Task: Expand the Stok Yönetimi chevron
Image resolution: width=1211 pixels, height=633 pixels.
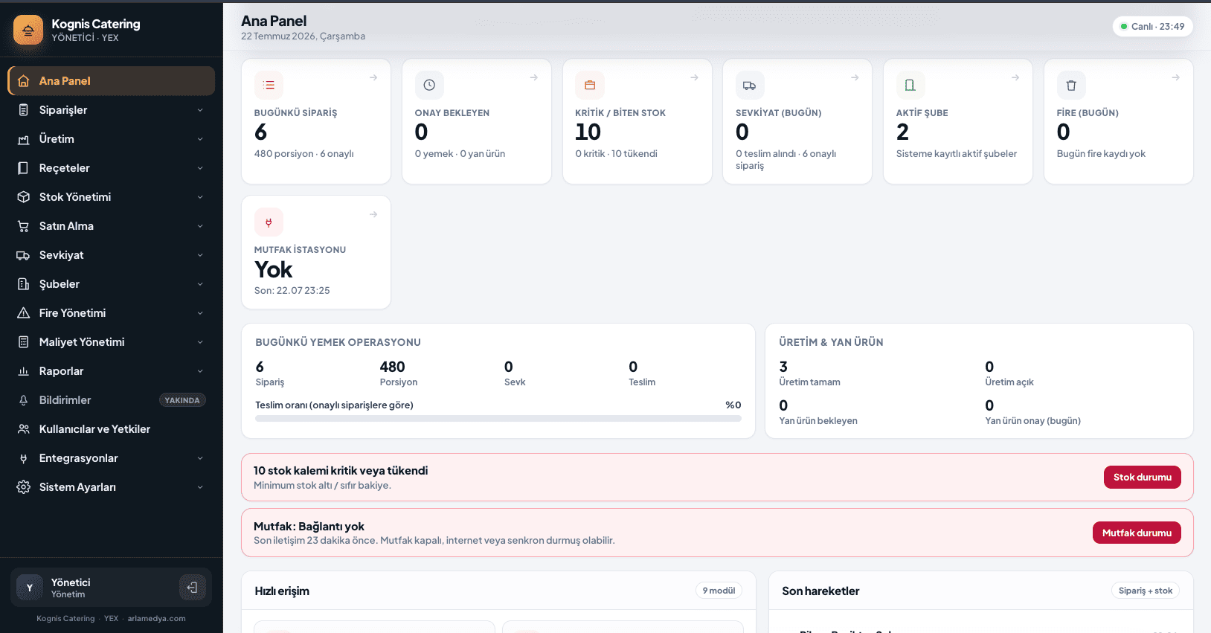Action: (x=200, y=197)
